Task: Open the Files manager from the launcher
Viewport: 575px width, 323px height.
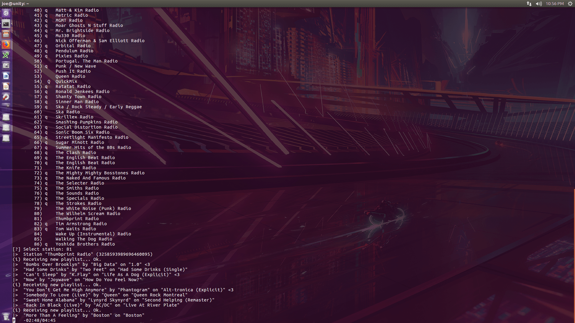Action: click(x=6, y=34)
